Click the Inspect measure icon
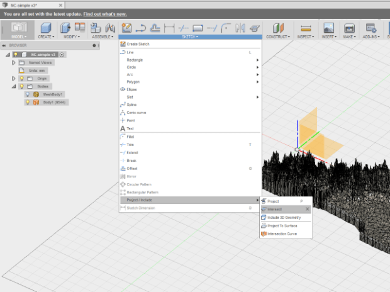390x292 pixels. pyautogui.click(x=306, y=28)
